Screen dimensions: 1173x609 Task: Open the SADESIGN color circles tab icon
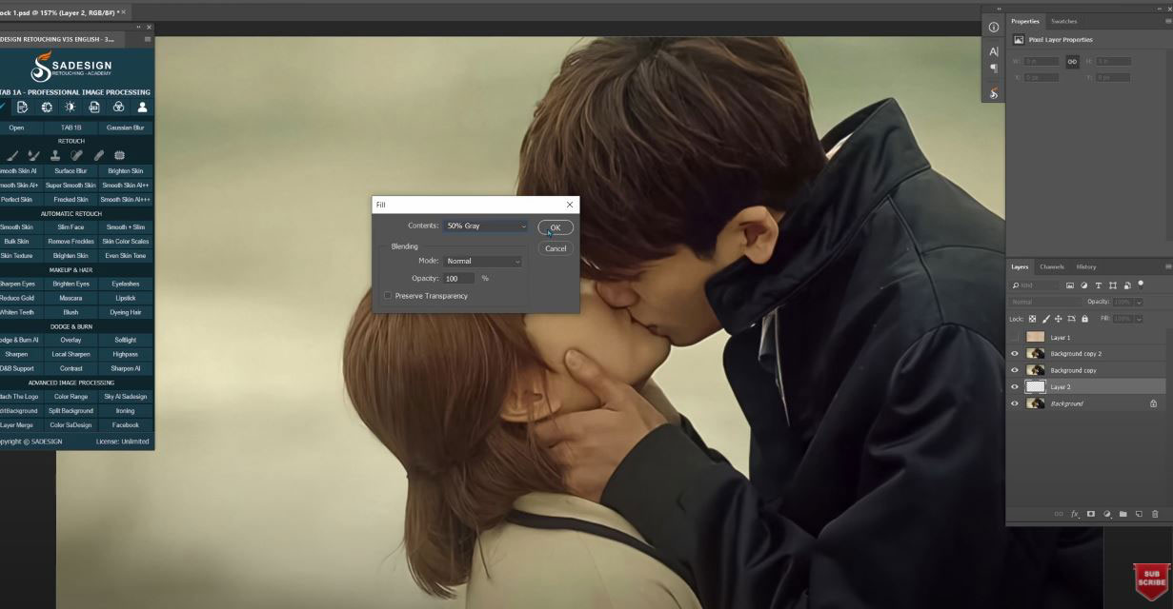click(119, 108)
